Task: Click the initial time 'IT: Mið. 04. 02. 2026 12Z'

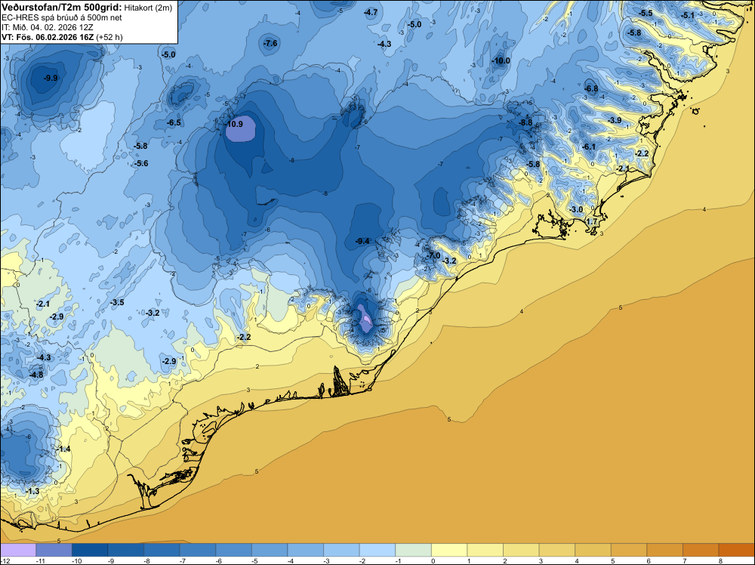Action: pos(49,27)
